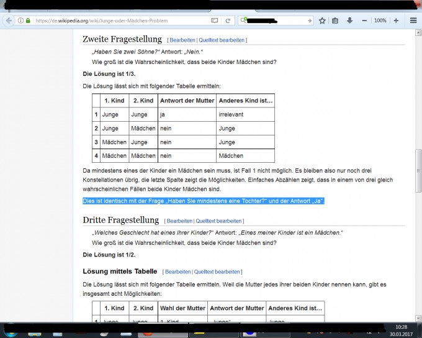Viewport: 422px width, 338px height.
Task: Click Bearbeiten next to Dritte Fragestellung
Action: pos(179,221)
